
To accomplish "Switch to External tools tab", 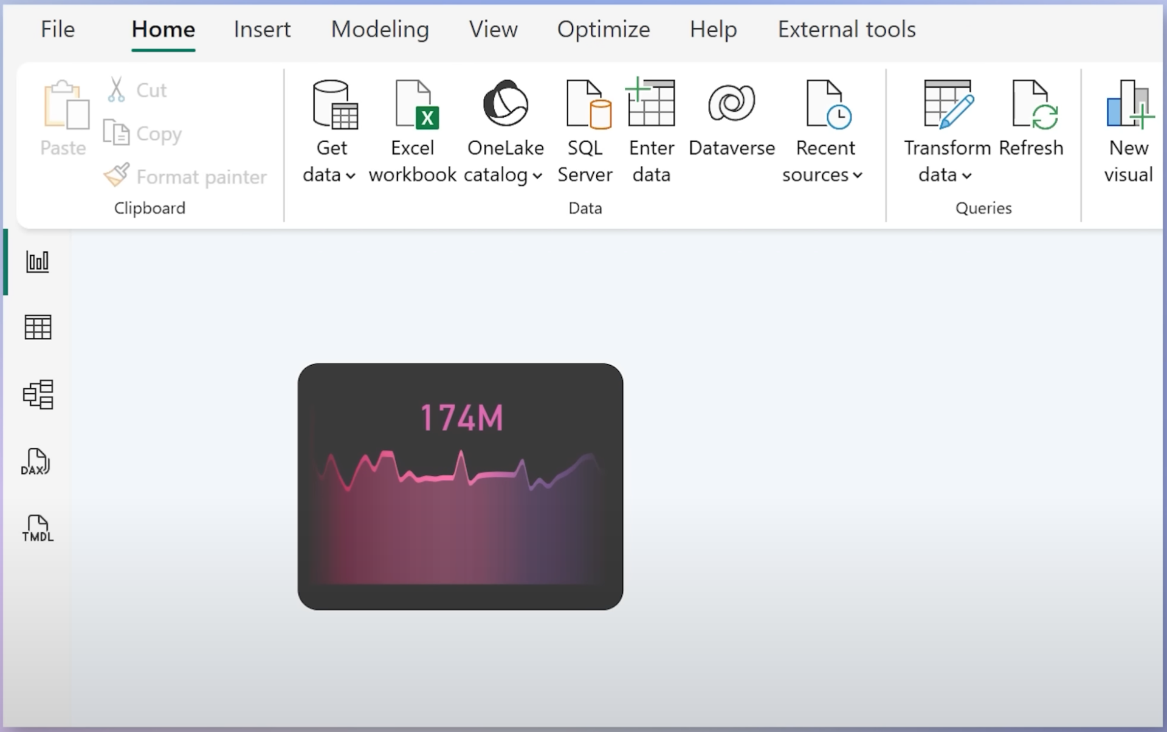I will [x=847, y=29].
